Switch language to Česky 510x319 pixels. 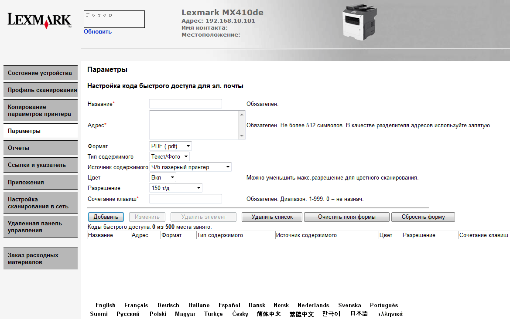pyautogui.click(x=240, y=314)
